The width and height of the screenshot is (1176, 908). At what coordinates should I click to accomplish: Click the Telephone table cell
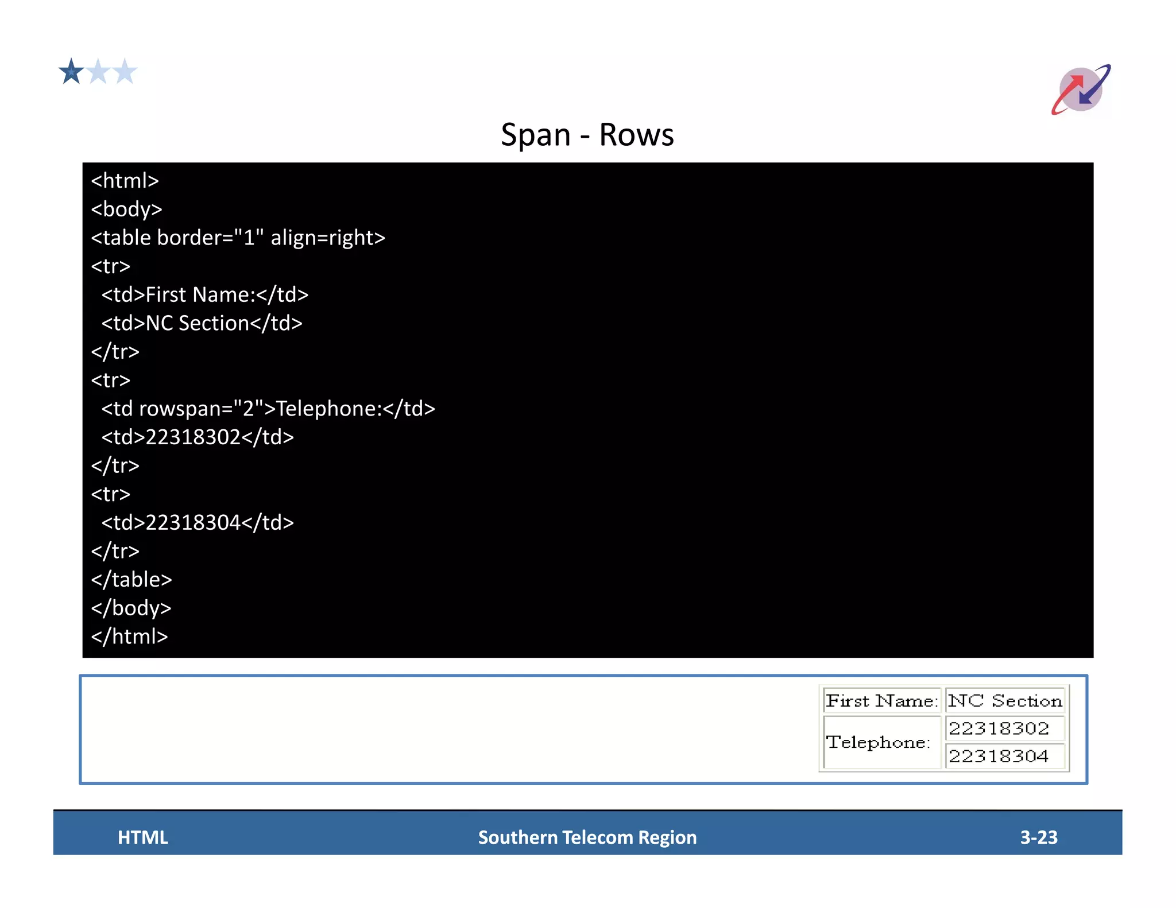tap(879, 742)
